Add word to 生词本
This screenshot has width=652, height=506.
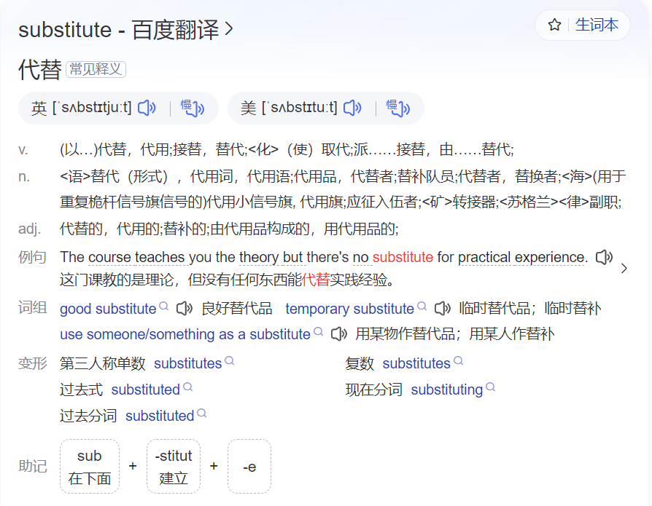tap(597, 25)
